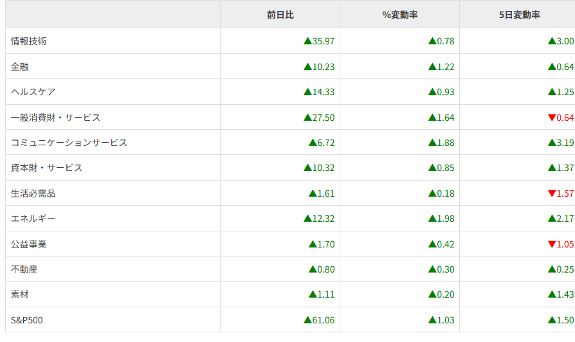The height and width of the screenshot is (342, 575).
Task: Sort by the 前日比 column header
Action: coord(280,15)
